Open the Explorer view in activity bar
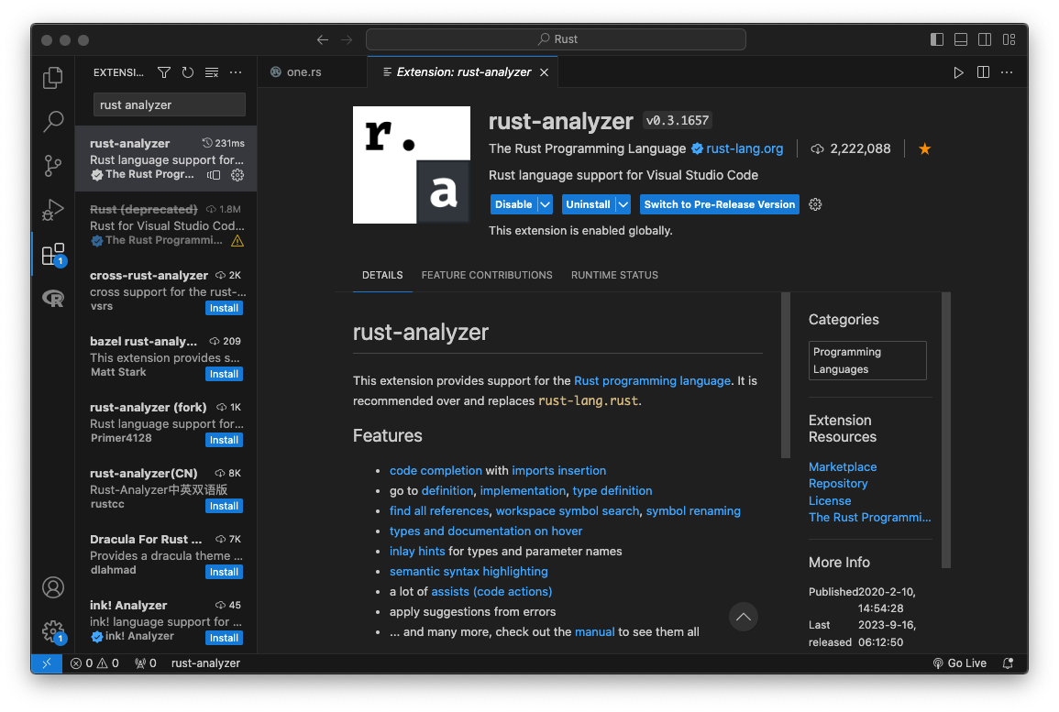Screen dimensions: 1059x712 click(x=52, y=78)
